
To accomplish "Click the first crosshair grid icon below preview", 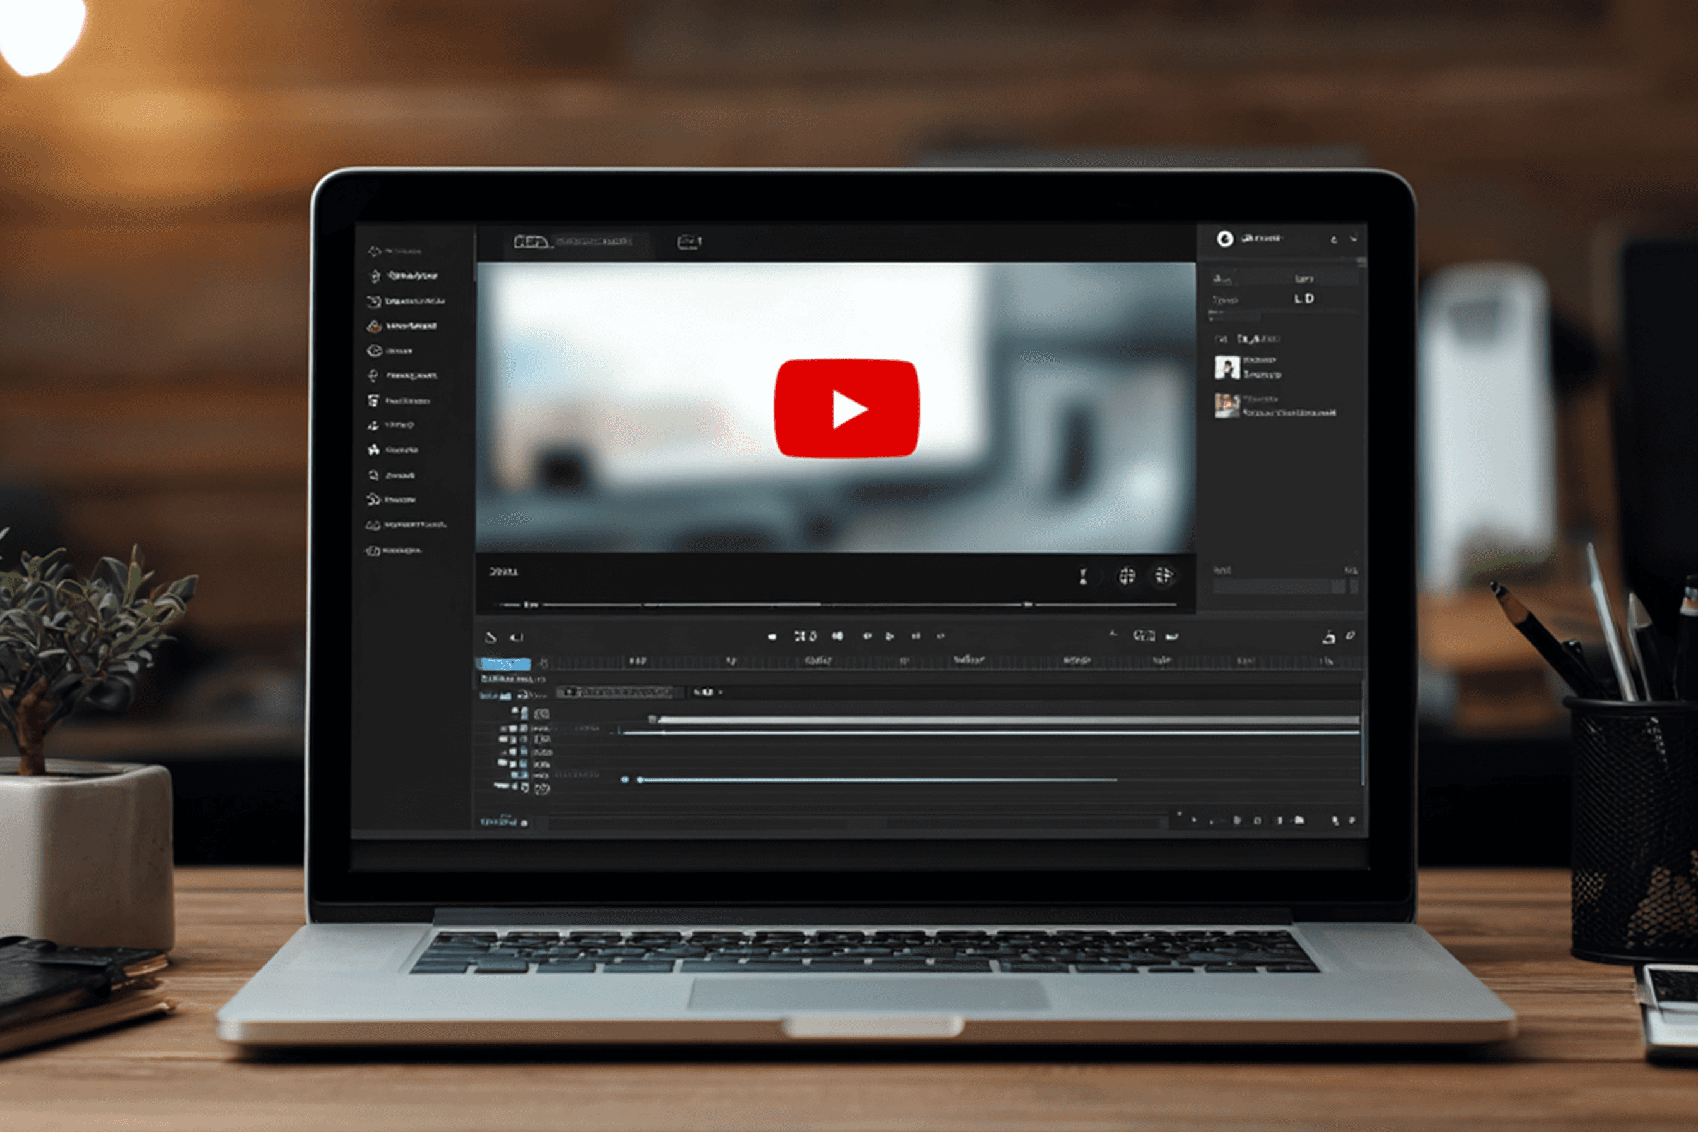I will click(1126, 575).
